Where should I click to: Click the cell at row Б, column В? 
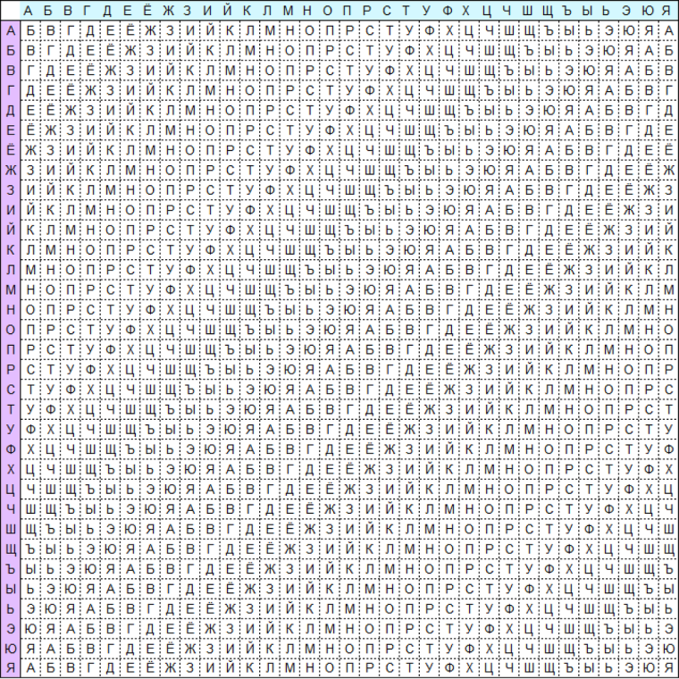(69, 49)
